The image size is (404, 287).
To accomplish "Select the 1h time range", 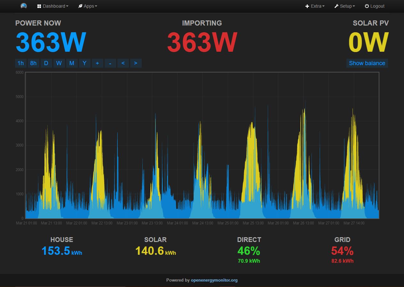I will pos(20,63).
